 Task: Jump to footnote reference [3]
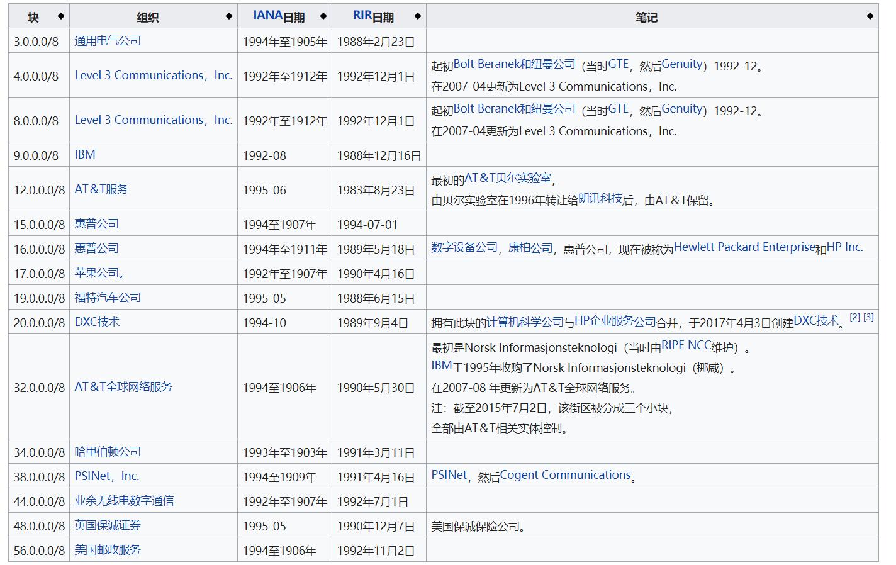coord(868,317)
